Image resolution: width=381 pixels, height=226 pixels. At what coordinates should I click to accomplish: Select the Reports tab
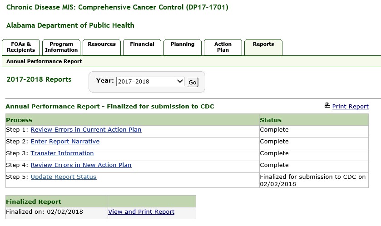click(263, 44)
